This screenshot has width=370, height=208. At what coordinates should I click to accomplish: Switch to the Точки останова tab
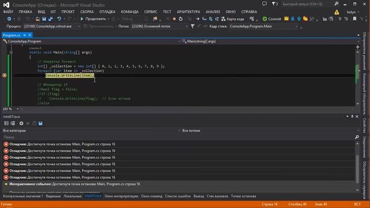pyautogui.click(x=243, y=196)
